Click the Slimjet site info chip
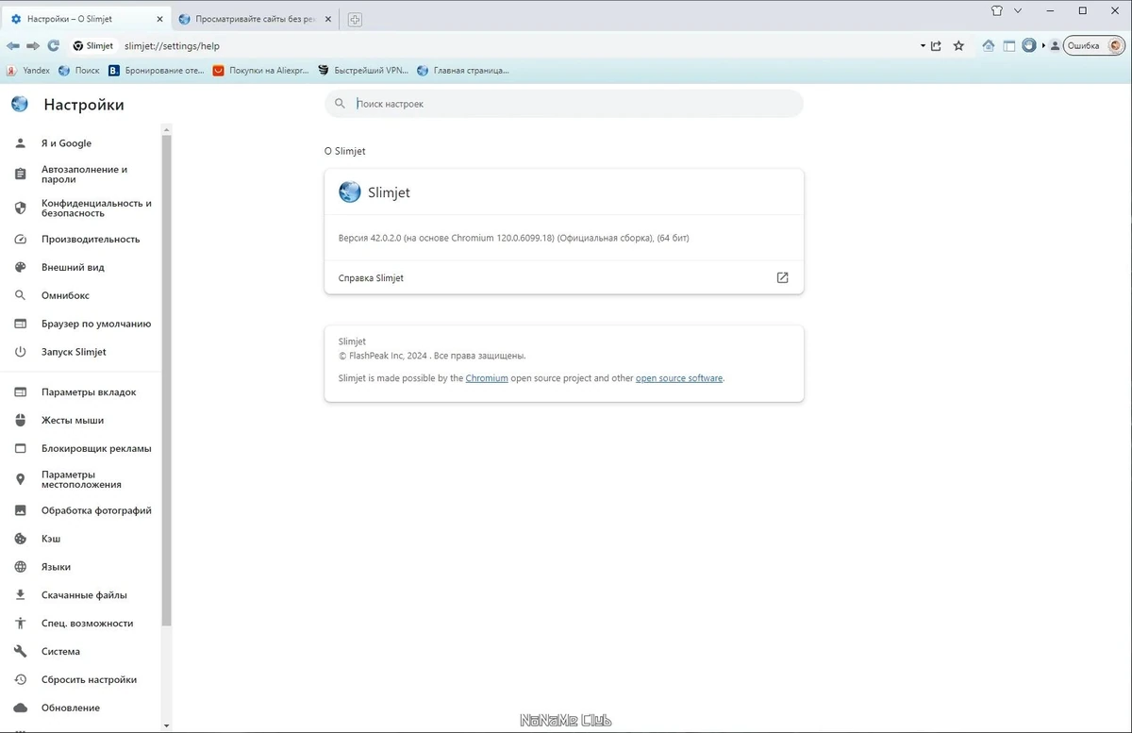Screen dimensions: 1132x733 click(93, 45)
